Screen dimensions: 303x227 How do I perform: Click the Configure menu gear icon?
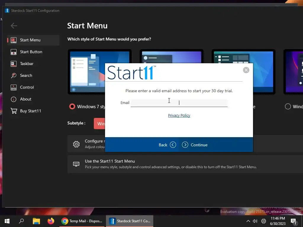76,144
